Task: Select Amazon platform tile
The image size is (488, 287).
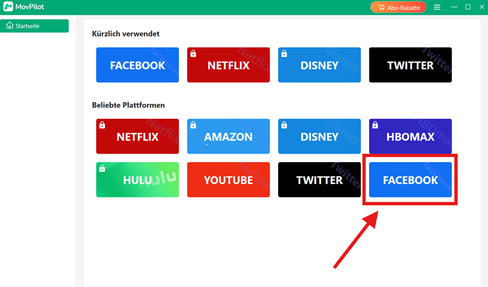Action: [228, 136]
